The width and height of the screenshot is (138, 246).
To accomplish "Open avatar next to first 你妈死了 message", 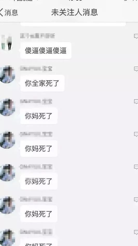I will click(x=7, y=107).
